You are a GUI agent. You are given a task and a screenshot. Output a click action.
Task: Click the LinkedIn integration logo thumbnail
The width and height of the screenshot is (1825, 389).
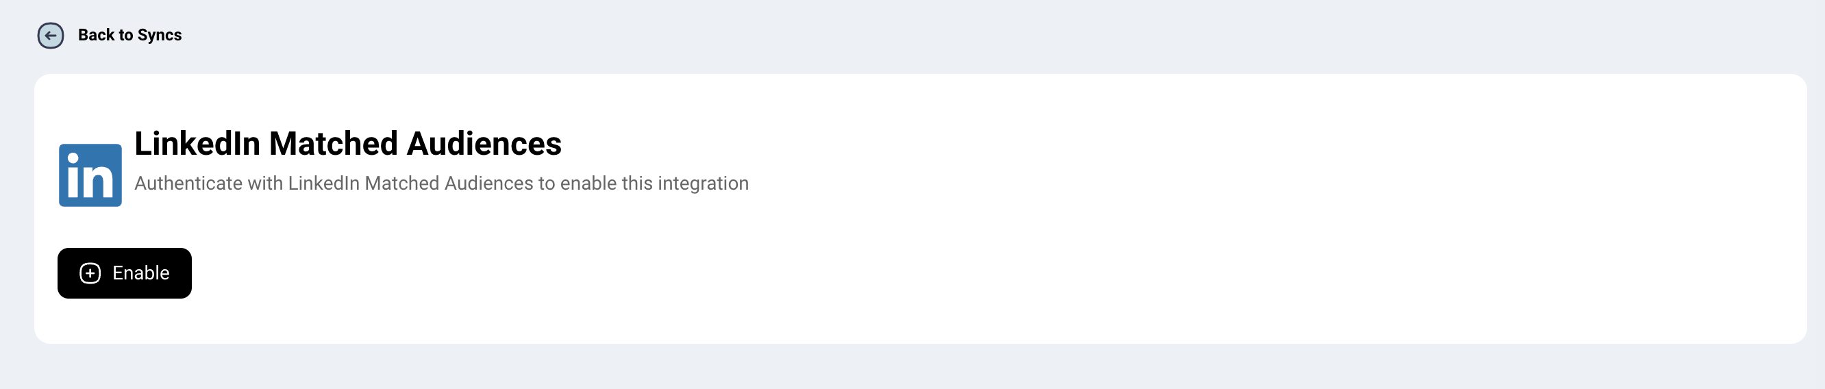tap(90, 175)
